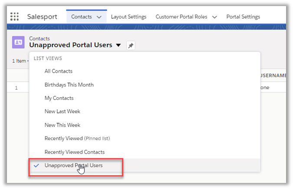The width and height of the screenshot is (293, 189).
Task: Open the Recently Viewed Contacts view
Action: pos(75,152)
